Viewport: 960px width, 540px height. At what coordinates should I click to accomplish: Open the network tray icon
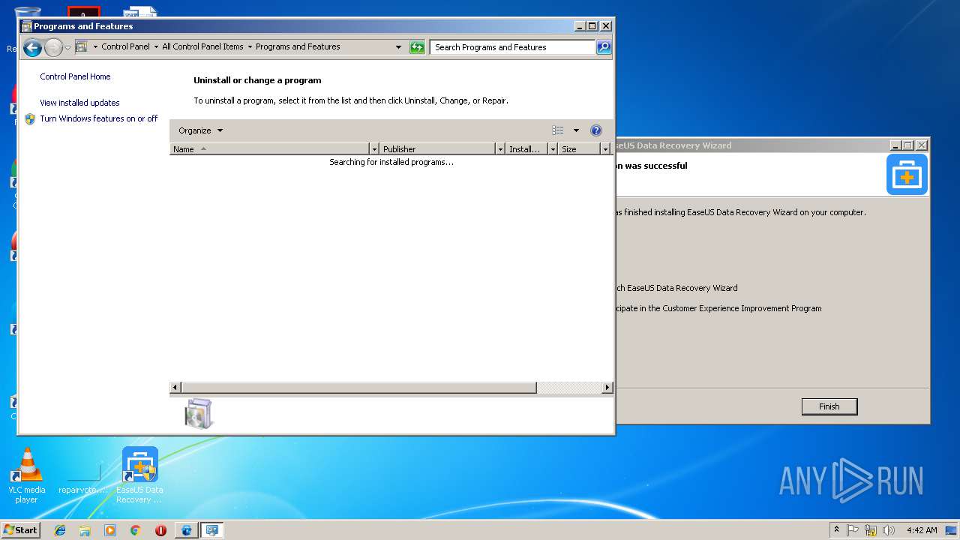click(871, 530)
